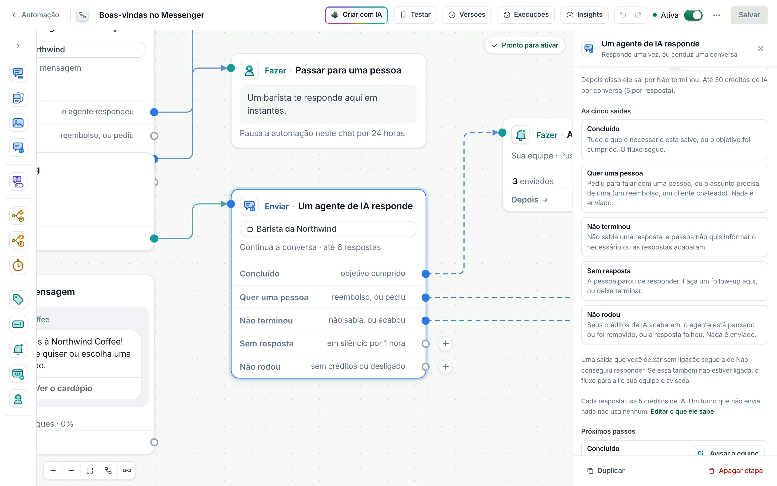Image resolution: width=777 pixels, height=486 pixels.
Task: Duplicate this step
Action: click(605, 471)
